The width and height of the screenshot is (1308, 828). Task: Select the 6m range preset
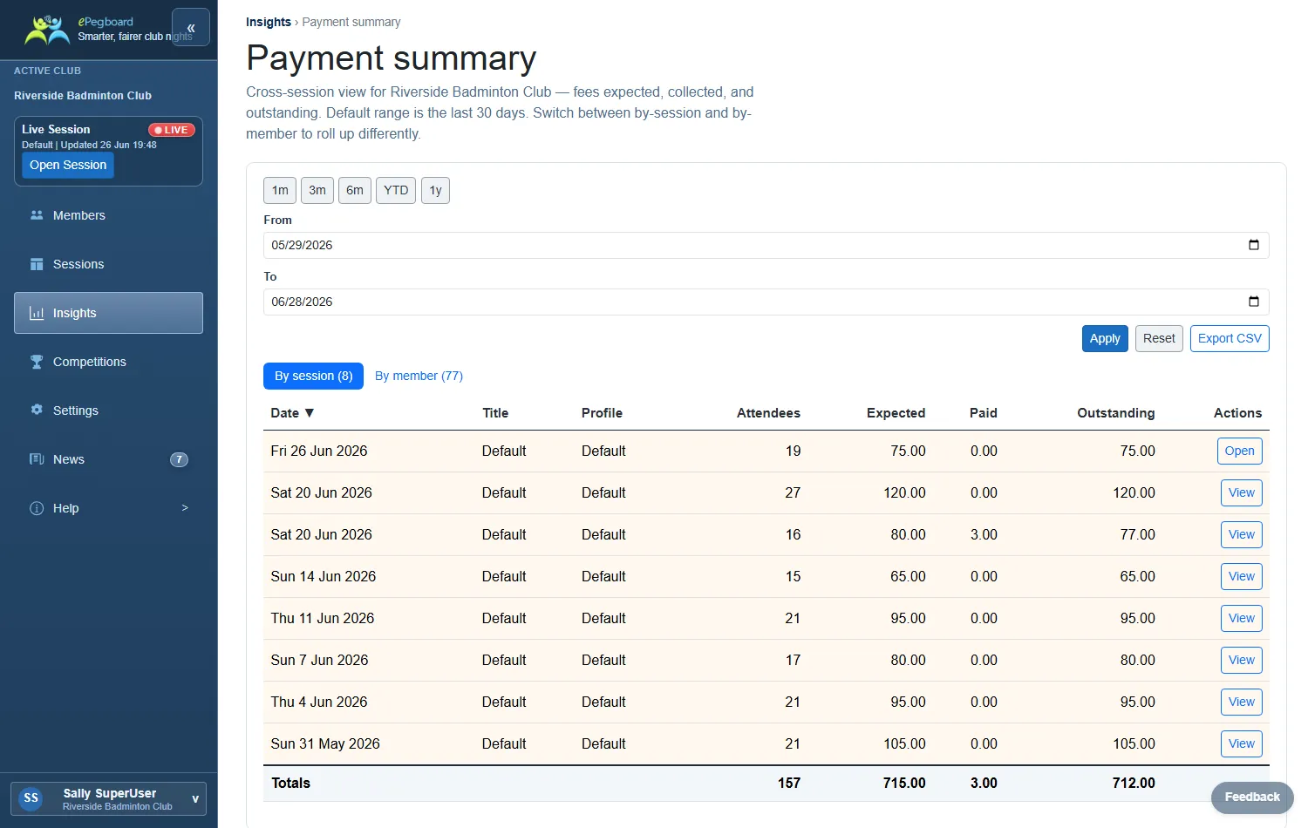coord(355,190)
